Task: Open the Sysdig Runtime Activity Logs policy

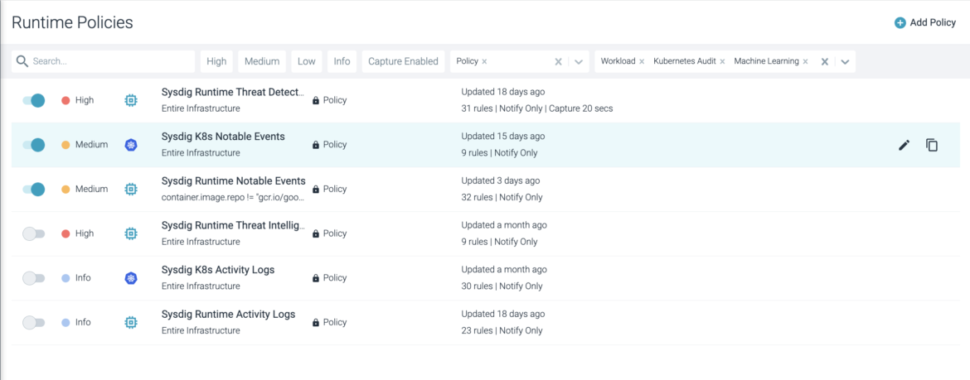Action: 228,315
